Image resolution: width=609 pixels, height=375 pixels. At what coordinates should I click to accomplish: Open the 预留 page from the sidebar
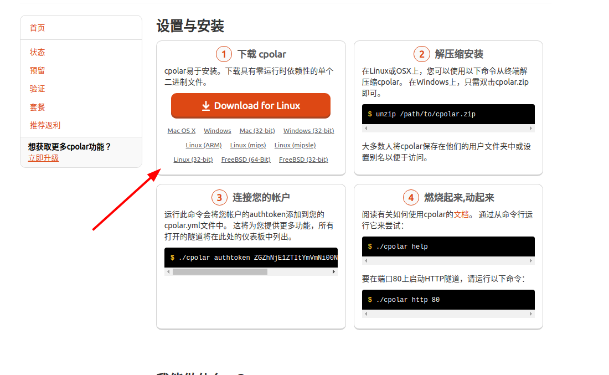coord(37,70)
